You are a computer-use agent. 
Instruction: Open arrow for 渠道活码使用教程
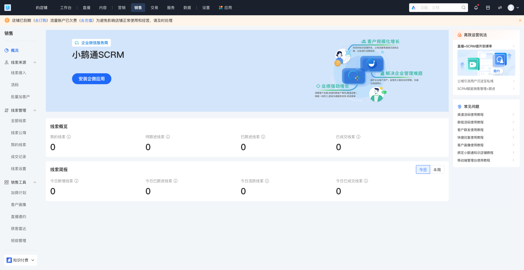[x=513, y=114]
